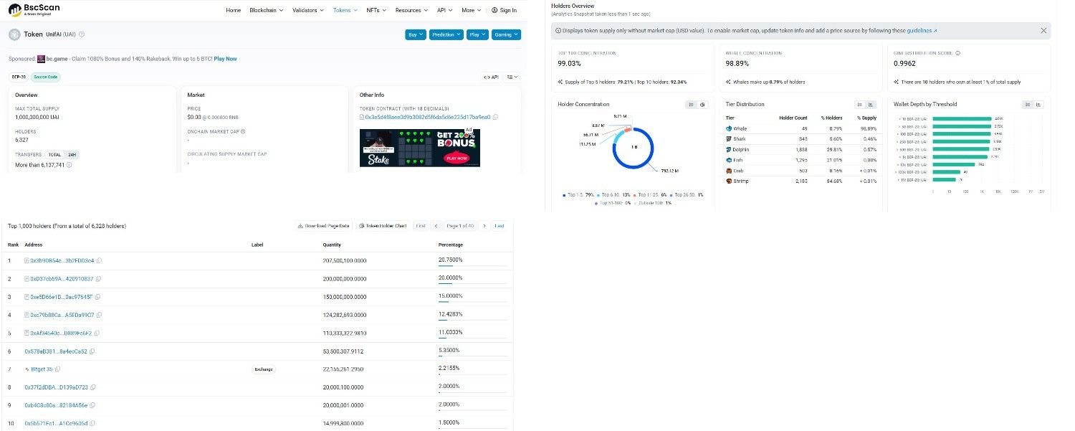Copy address 0xb4C8c80a...82184A56e

point(93,406)
